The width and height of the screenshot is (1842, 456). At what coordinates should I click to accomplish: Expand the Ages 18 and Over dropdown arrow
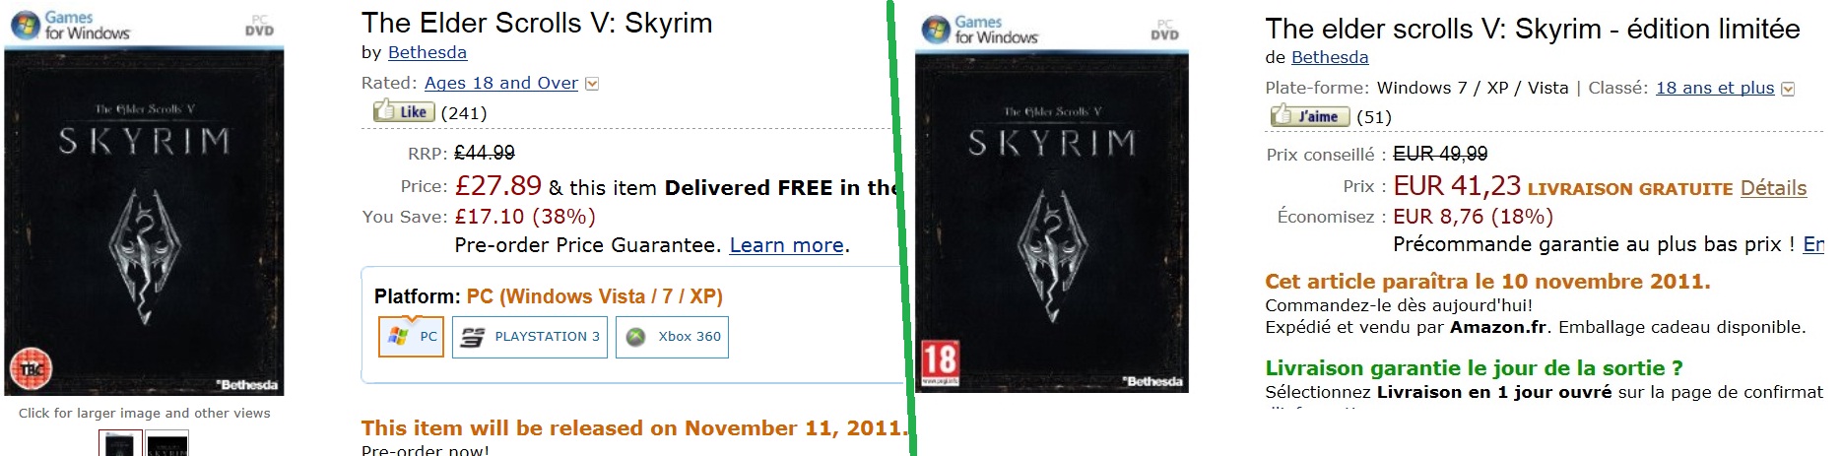click(x=592, y=84)
